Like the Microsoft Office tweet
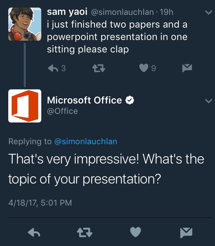 click(136, 232)
